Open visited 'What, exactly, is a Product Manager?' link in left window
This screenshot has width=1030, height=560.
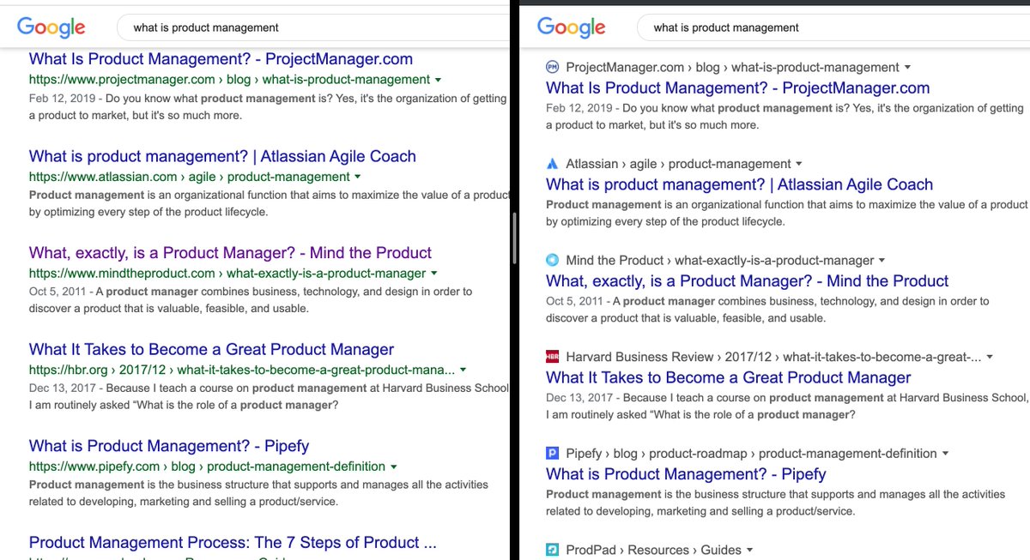pos(230,253)
